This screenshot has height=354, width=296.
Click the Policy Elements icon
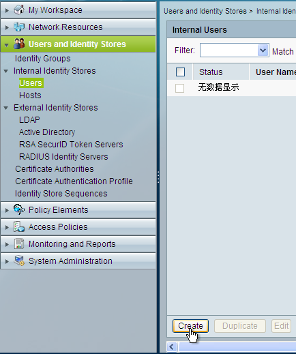(19, 209)
